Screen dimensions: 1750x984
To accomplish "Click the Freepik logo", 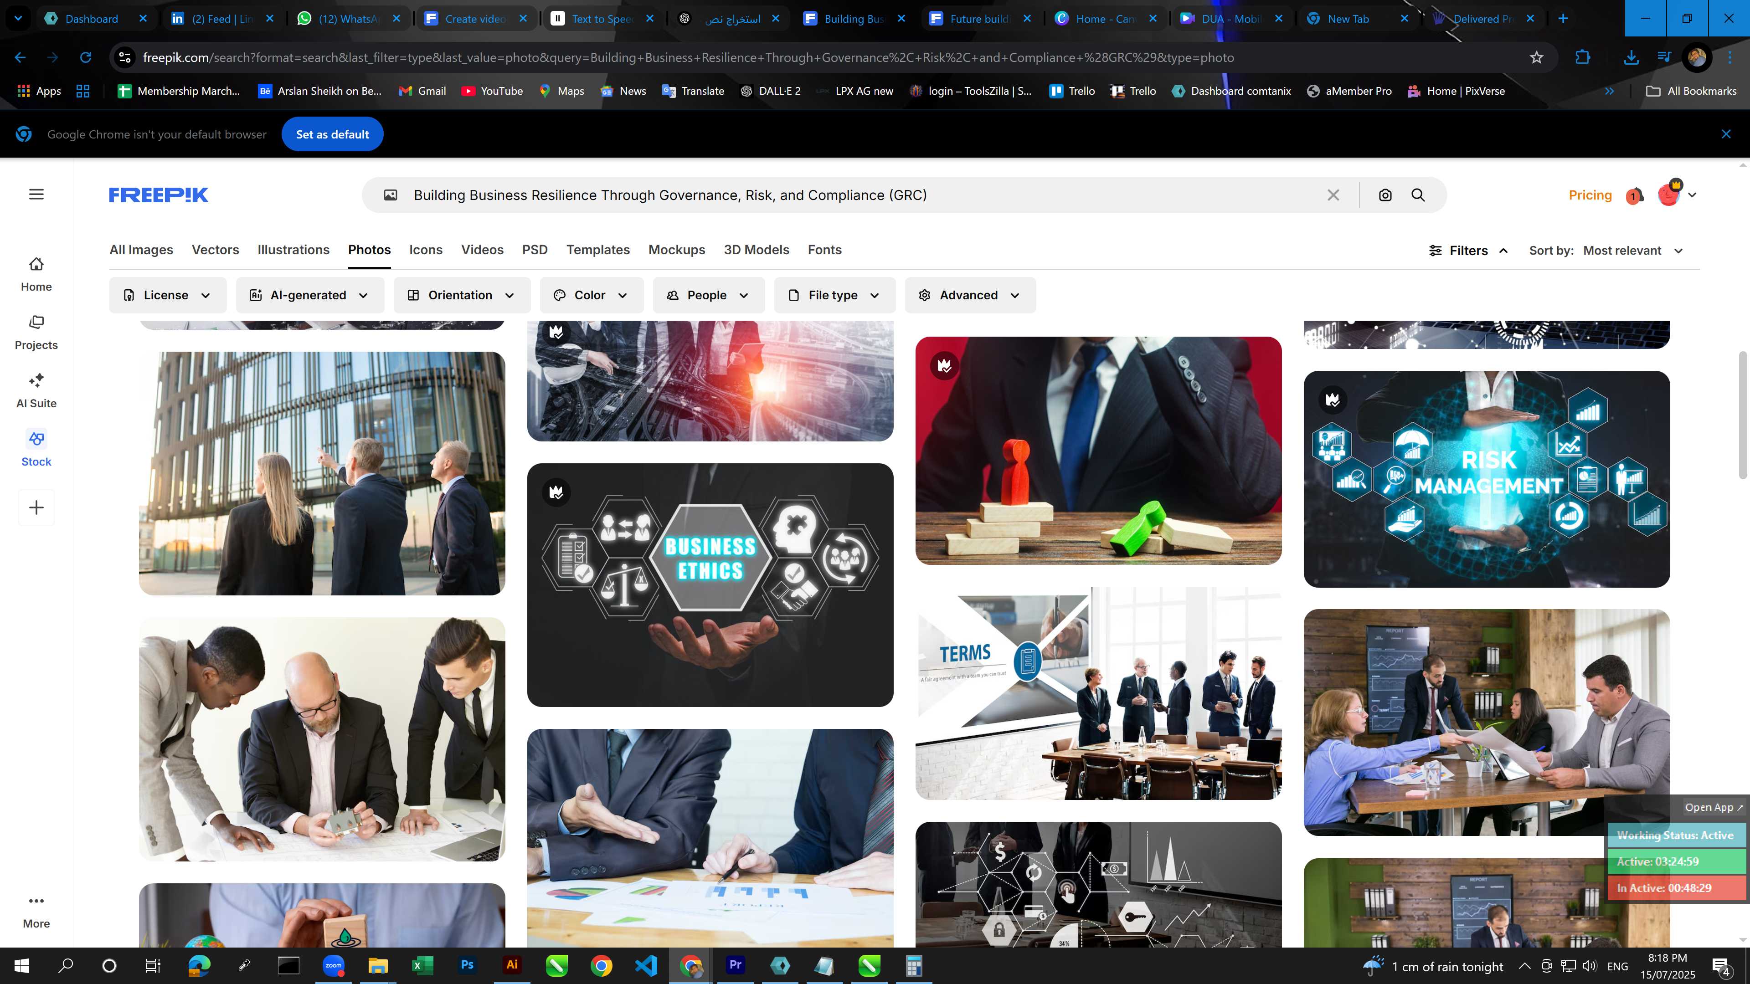I will 158,195.
